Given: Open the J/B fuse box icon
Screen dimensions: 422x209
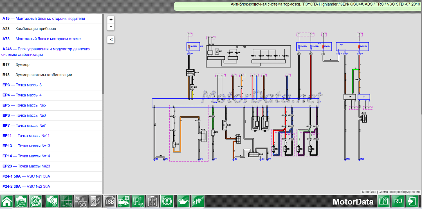Looking at the screenshot, I should coord(138,201).
